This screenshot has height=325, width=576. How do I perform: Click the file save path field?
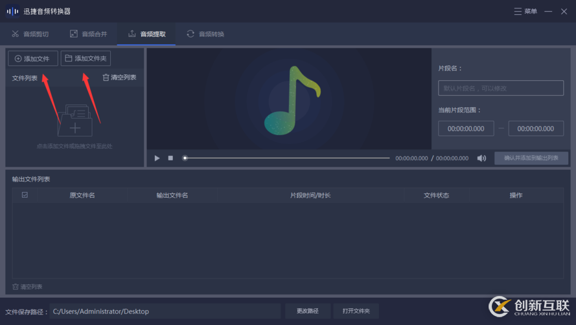pos(165,311)
